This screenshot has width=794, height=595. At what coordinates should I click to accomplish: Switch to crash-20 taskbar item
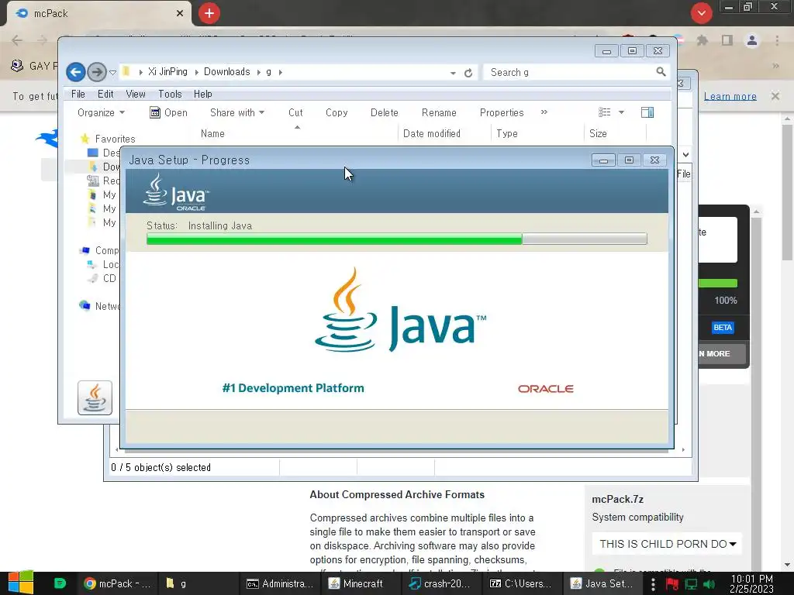point(442,583)
